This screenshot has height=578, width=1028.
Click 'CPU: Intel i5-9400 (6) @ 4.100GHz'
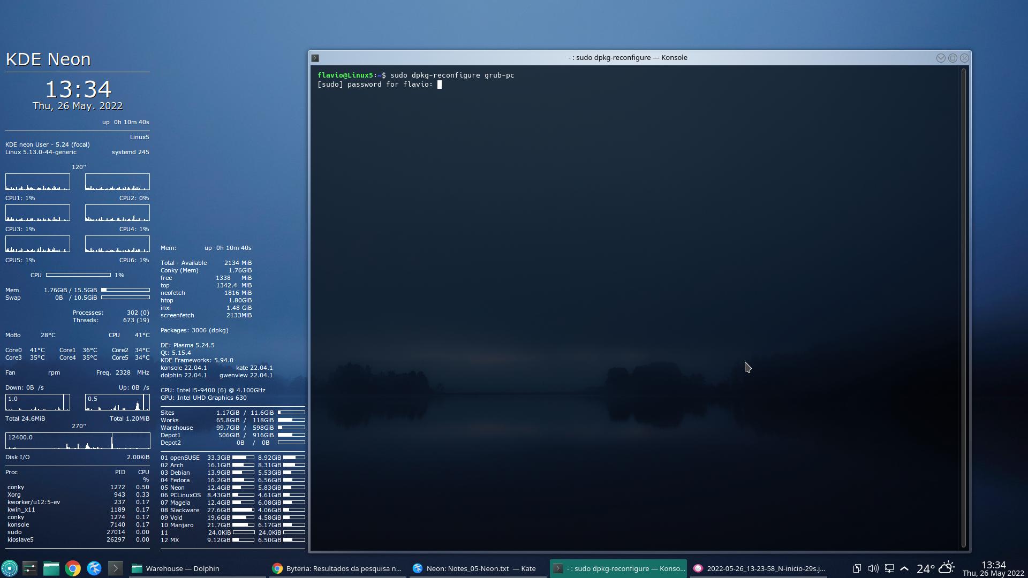point(213,390)
